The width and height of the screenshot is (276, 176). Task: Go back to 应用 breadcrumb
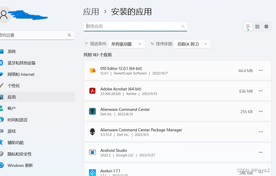point(91,12)
